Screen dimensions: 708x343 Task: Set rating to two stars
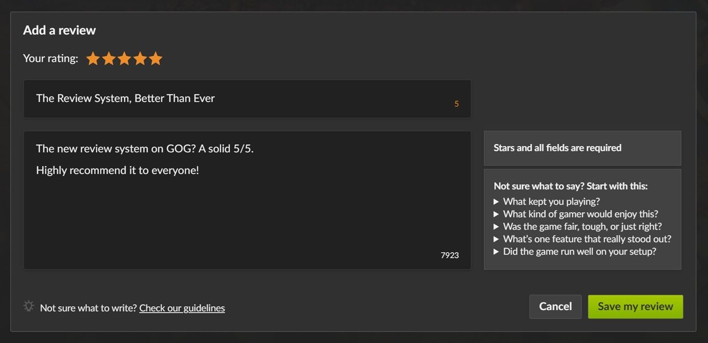[109, 59]
